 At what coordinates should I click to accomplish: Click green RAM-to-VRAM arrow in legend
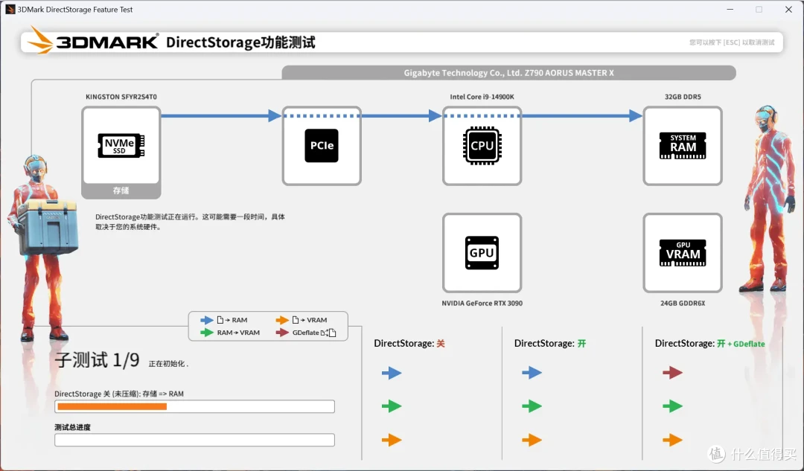207,333
